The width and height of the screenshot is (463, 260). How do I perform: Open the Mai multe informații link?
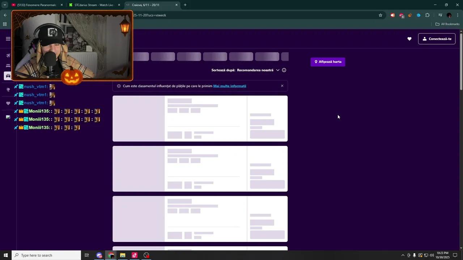tap(230, 86)
